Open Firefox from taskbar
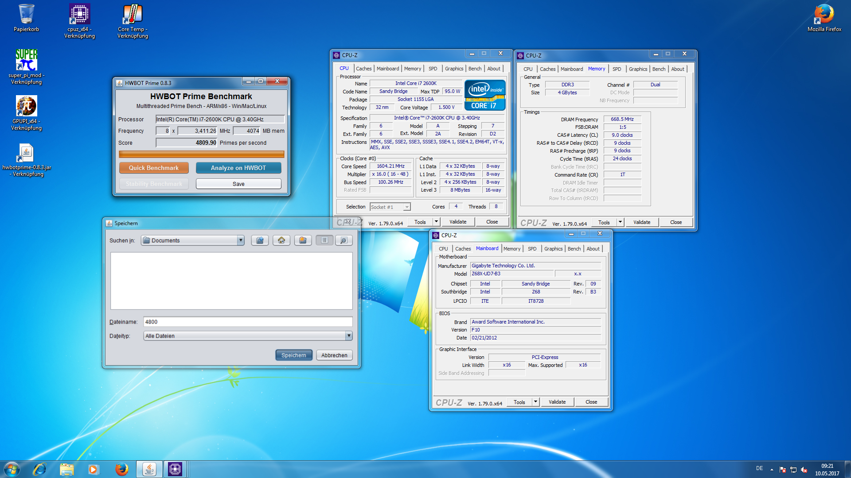The width and height of the screenshot is (851, 478). [121, 469]
